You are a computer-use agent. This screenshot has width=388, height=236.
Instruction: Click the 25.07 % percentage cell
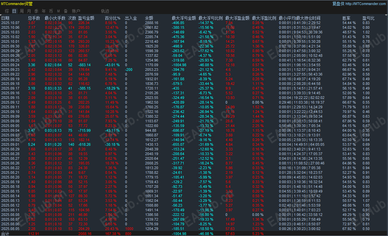(112, 116)
